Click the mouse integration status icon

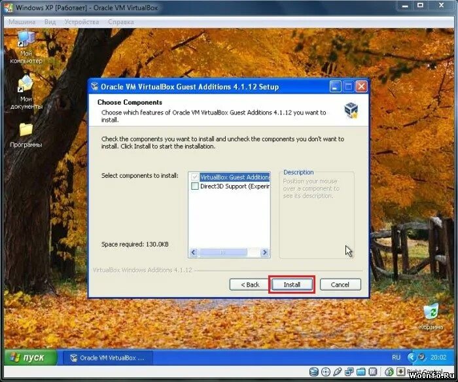389,372
